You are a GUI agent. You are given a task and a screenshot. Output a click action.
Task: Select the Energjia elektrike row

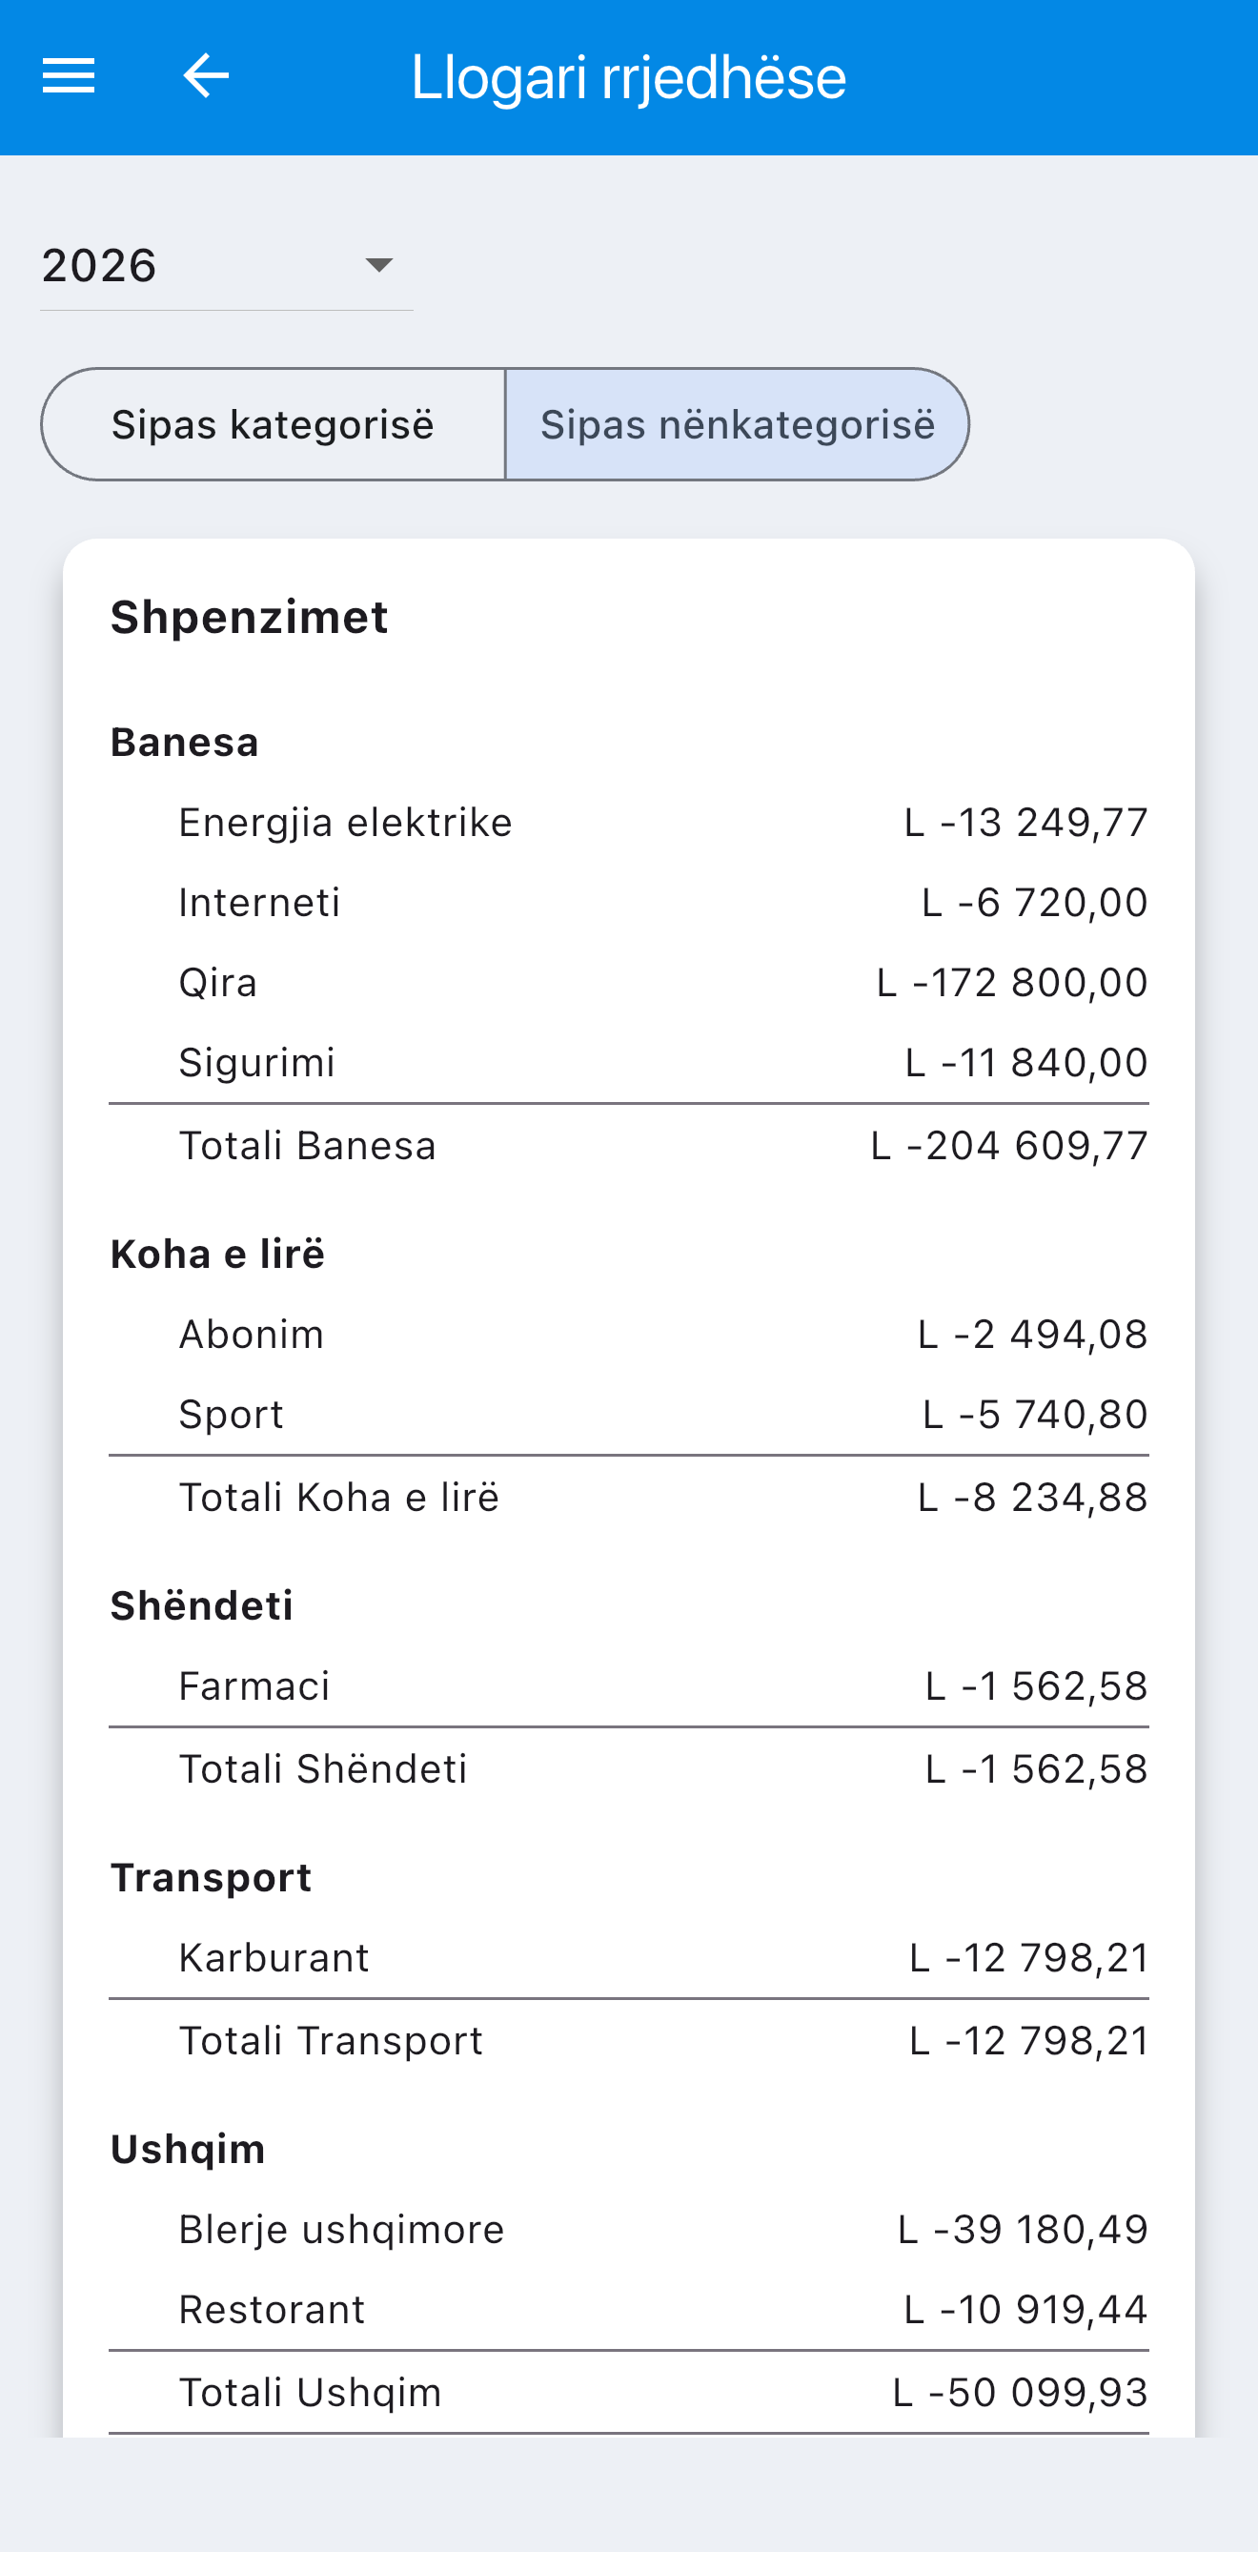(x=629, y=823)
